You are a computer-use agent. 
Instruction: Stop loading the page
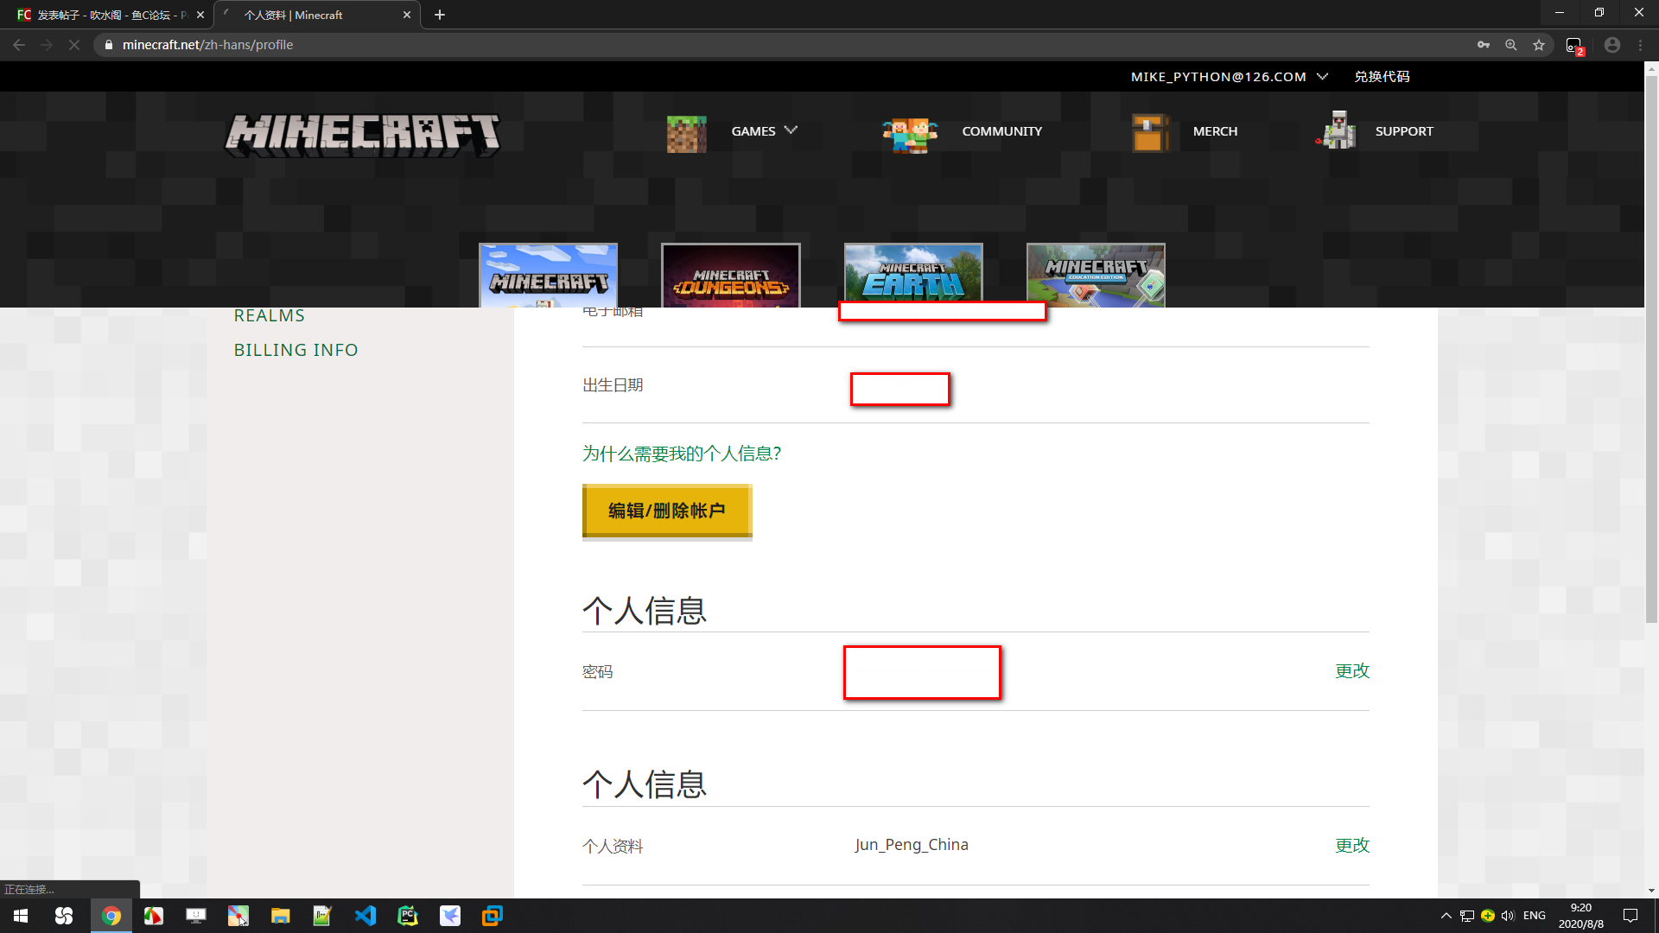pos(74,45)
